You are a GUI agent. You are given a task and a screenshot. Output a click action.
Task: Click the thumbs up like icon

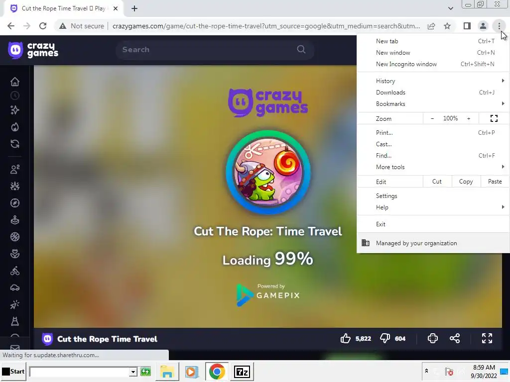[346, 338]
